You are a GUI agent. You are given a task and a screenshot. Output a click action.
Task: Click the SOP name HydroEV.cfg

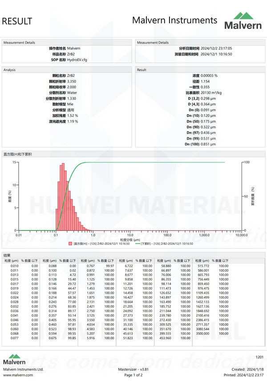pos(77,60)
